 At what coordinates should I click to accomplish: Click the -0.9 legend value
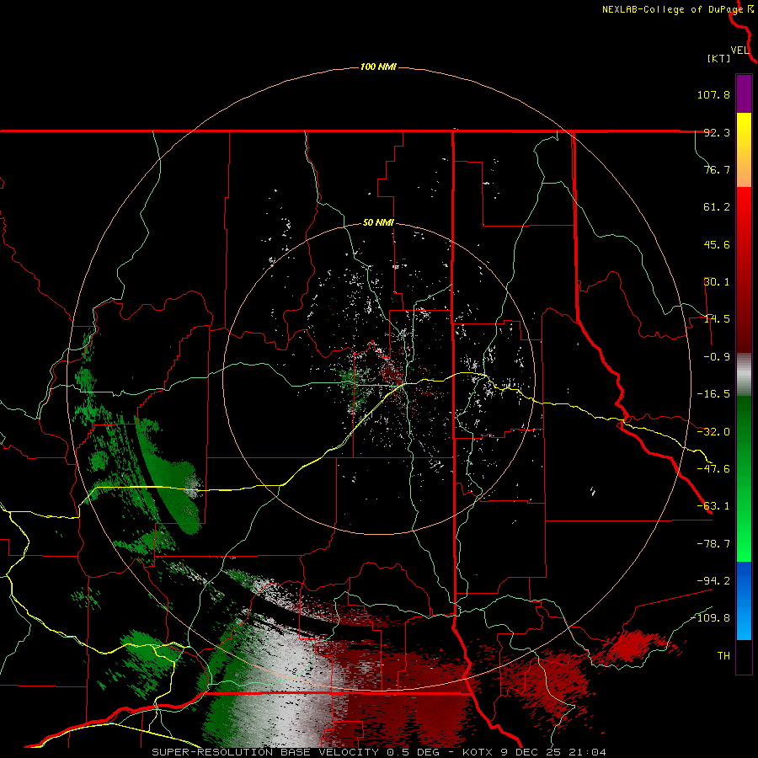(717, 357)
